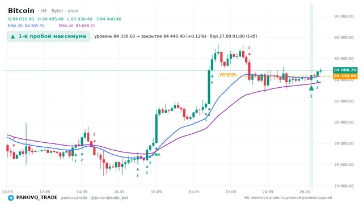363x204 pixels.
Task: Open the 'panovq.trade · @panovqtrade_bot' link
Action: 95,198
